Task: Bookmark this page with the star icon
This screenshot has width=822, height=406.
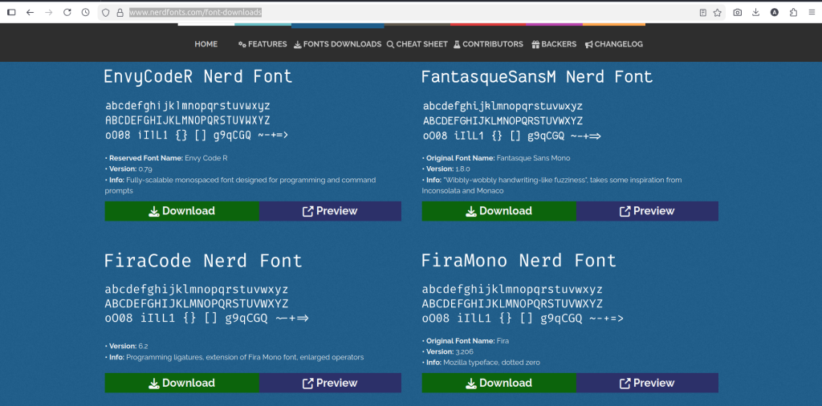Action: (717, 13)
